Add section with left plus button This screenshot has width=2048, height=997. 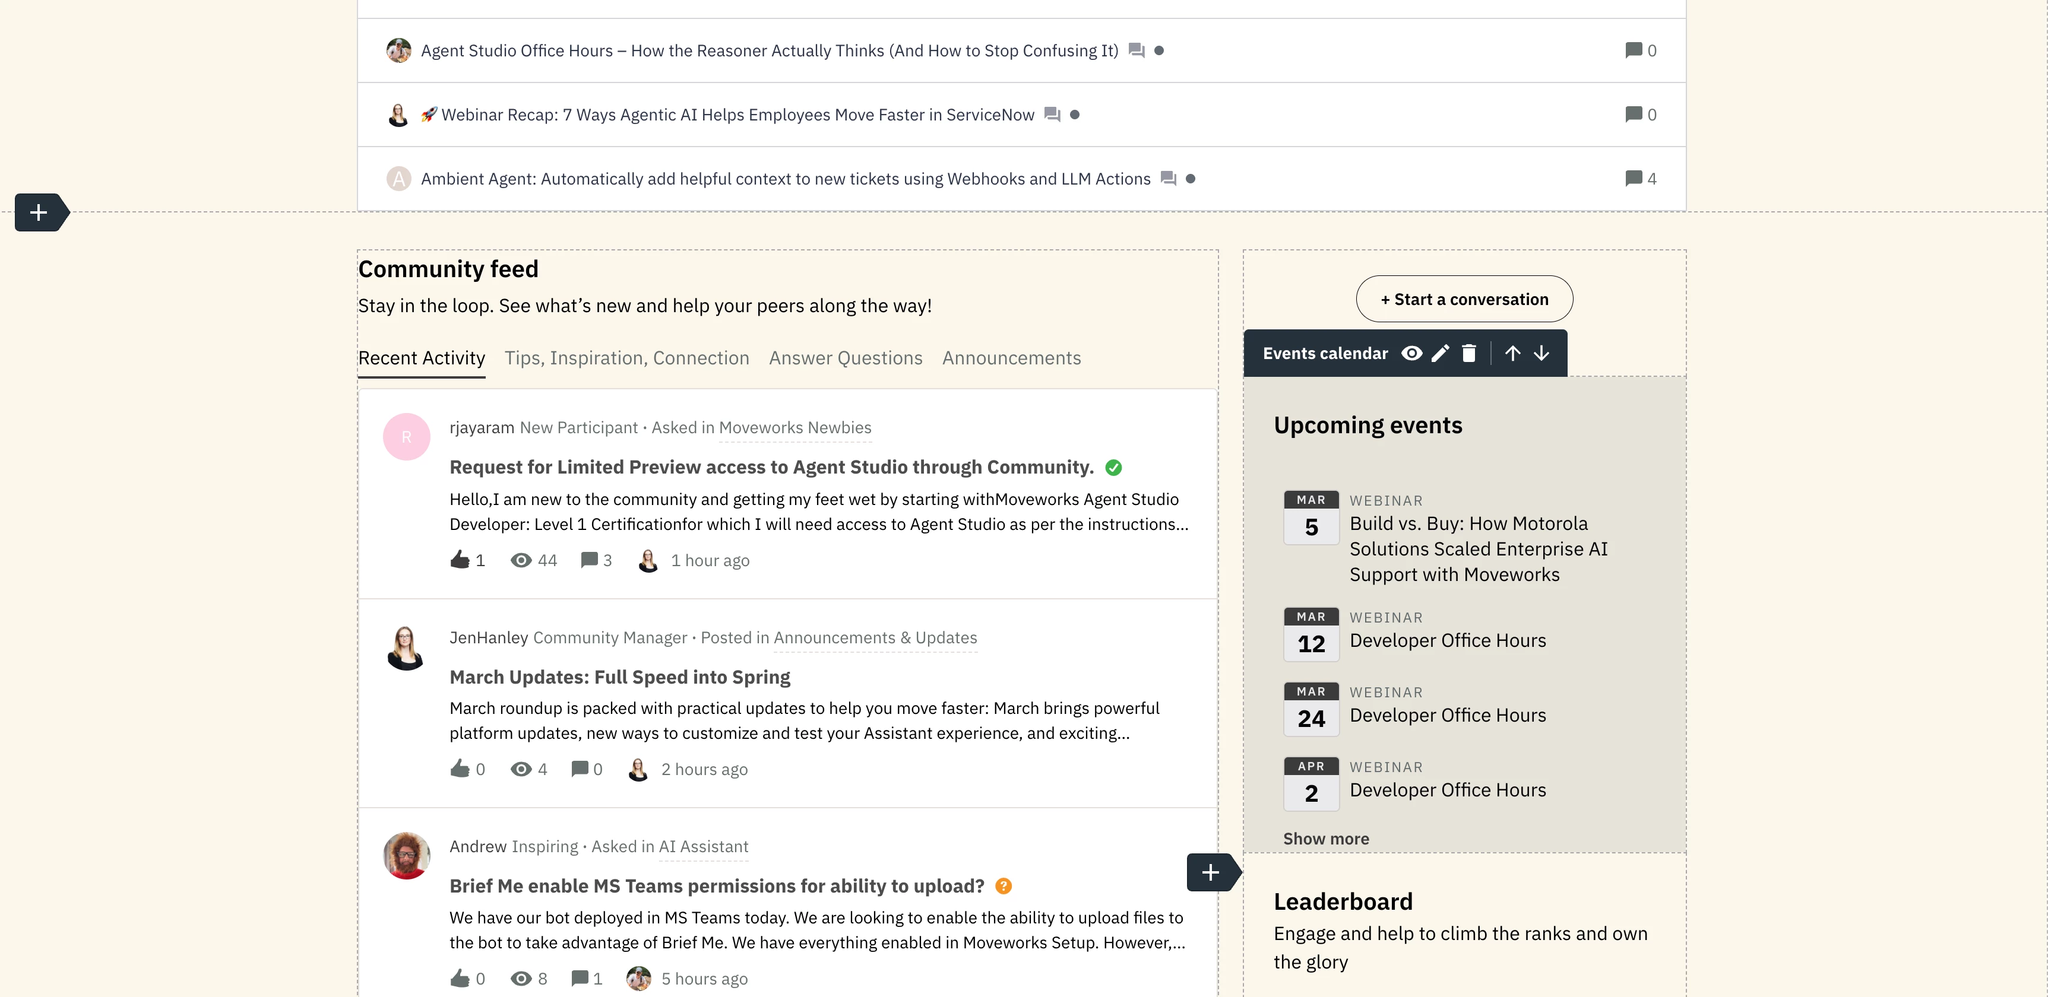(38, 212)
